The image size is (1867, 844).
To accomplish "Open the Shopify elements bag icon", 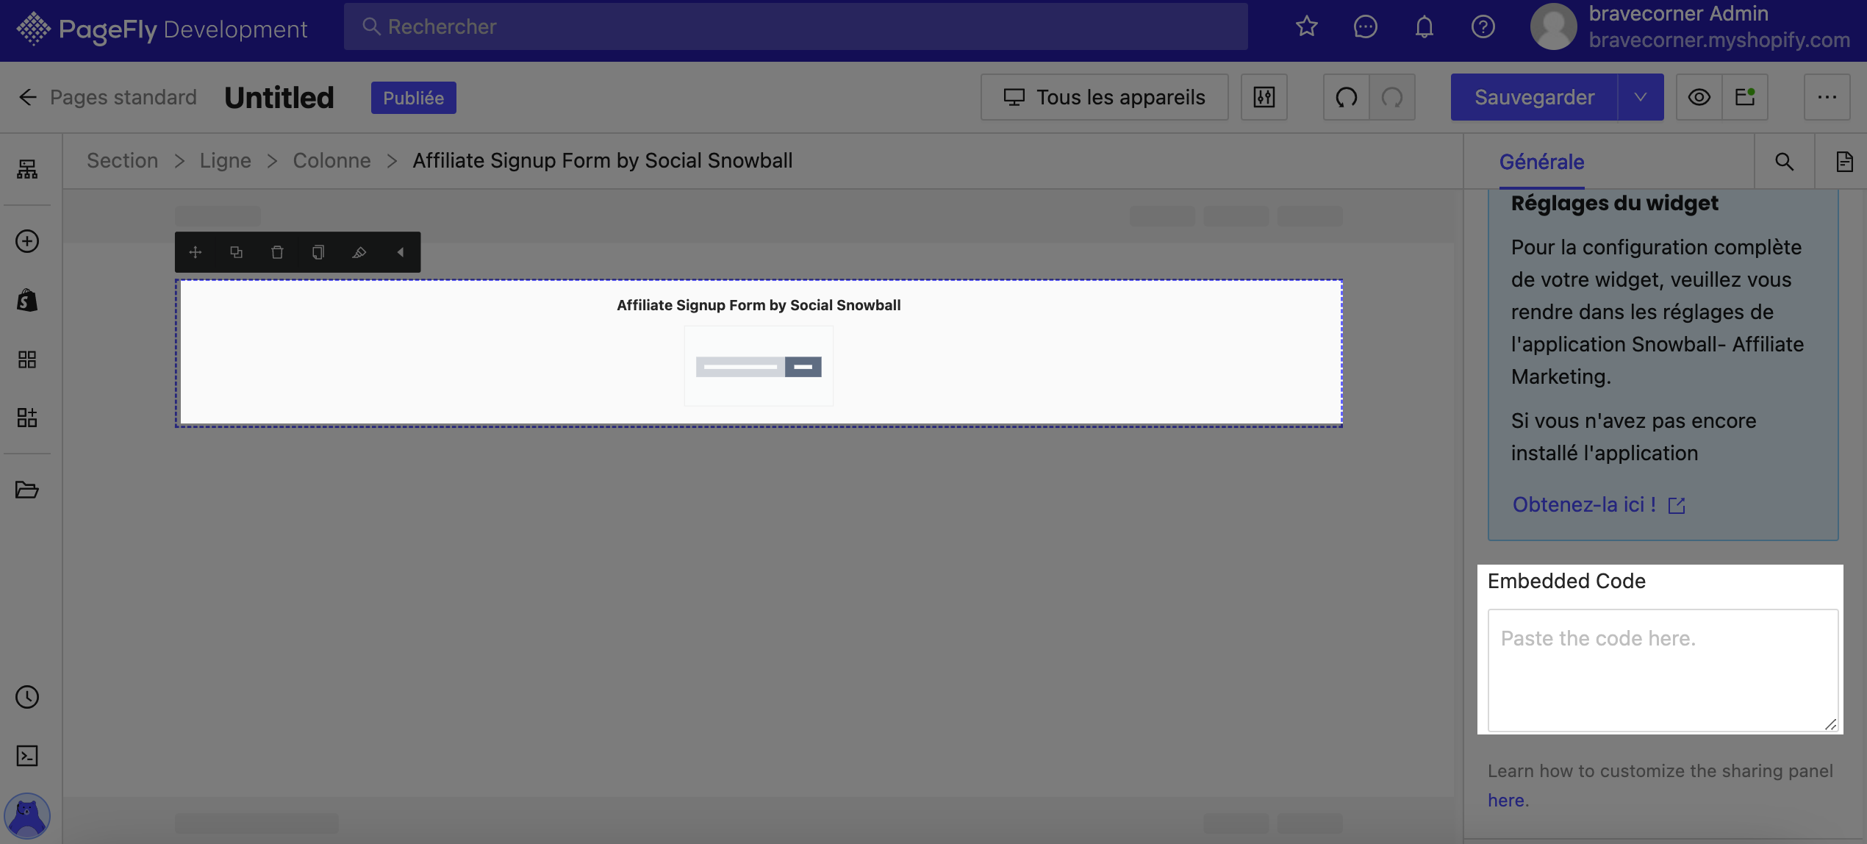I will tap(27, 300).
